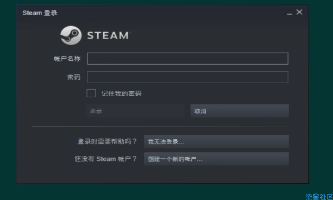Click the 帐户名称 field label
The height and width of the screenshot is (200, 333).
click(67, 59)
